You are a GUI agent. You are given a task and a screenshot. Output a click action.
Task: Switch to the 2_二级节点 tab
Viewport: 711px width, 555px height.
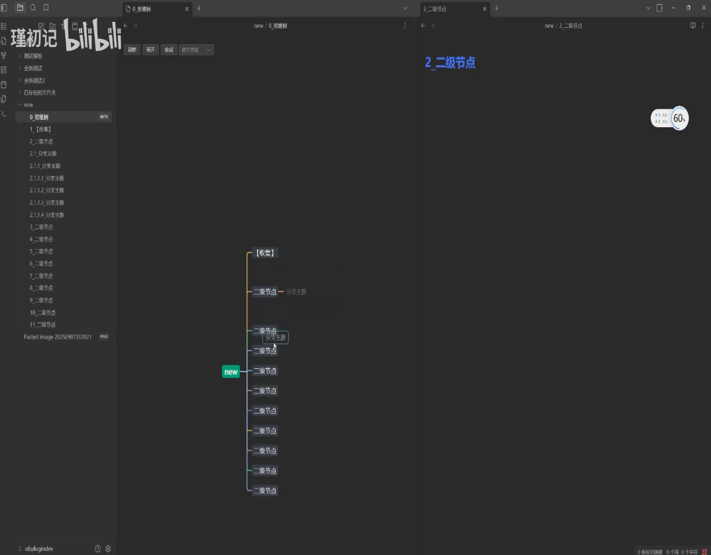point(451,9)
